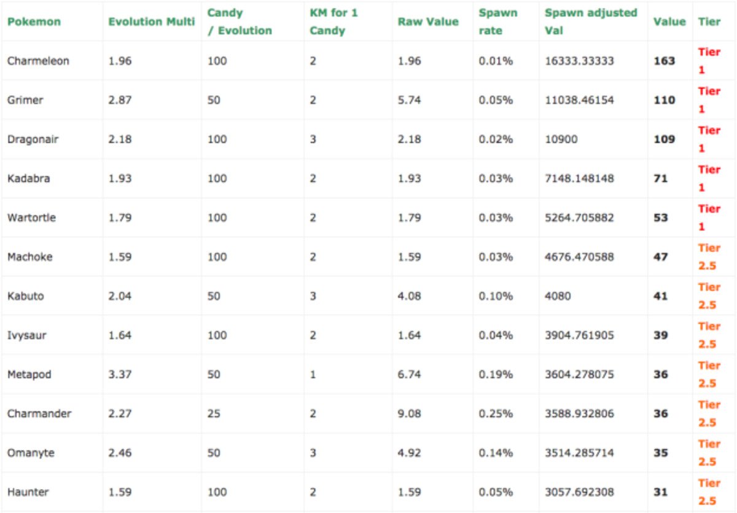The width and height of the screenshot is (737, 513).
Task: Click Wartortle's red Tier 1 label
Action: click(x=709, y=218)
